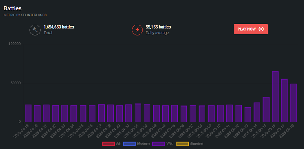Click the blue Modern legend swatch
Viewport: 304px width, 149px height.
click(x=129, y=144)
